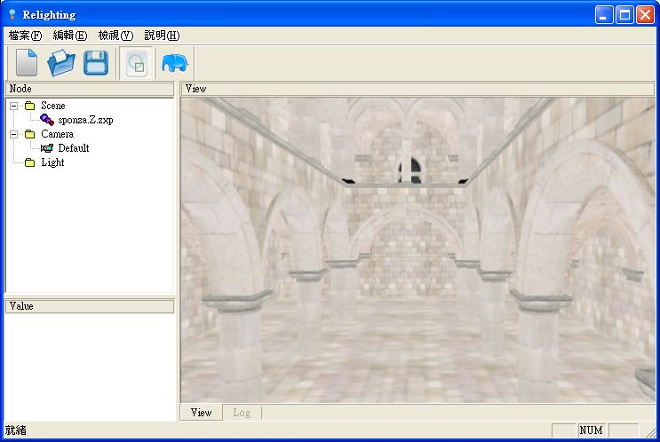
Task: Click the Value panel header
Action: 90,306
